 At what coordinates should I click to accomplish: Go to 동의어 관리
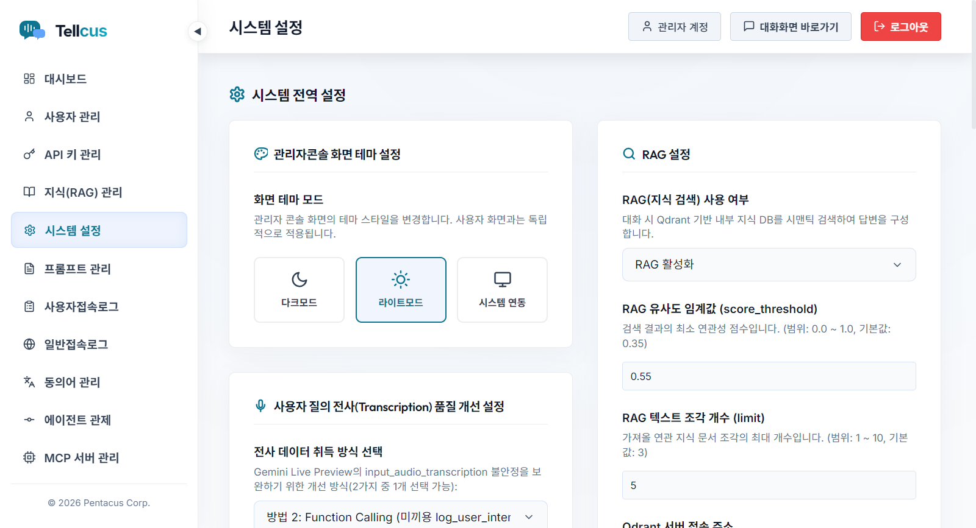tap(99, 382)
